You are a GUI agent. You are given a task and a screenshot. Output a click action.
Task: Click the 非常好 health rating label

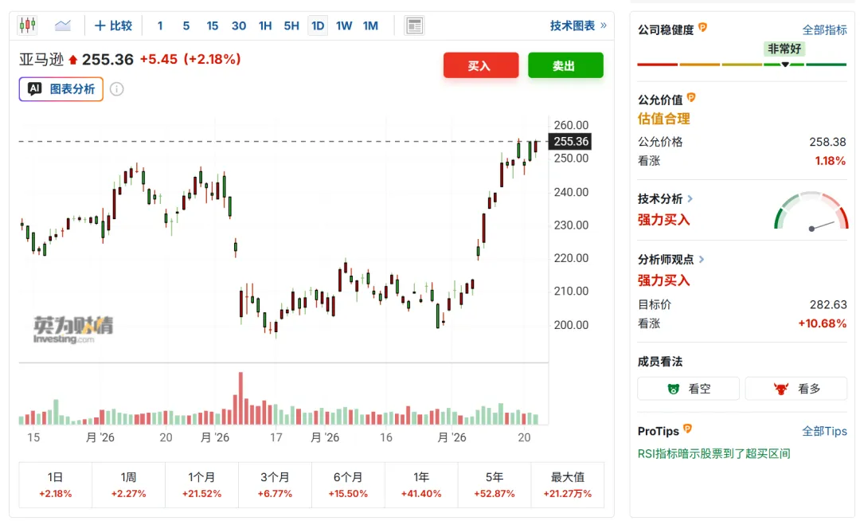point(784,49)
